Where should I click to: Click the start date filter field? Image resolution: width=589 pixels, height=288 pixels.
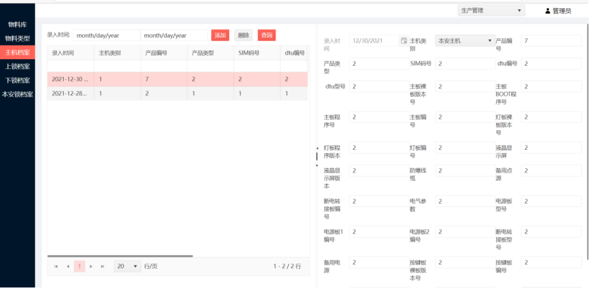107,35
